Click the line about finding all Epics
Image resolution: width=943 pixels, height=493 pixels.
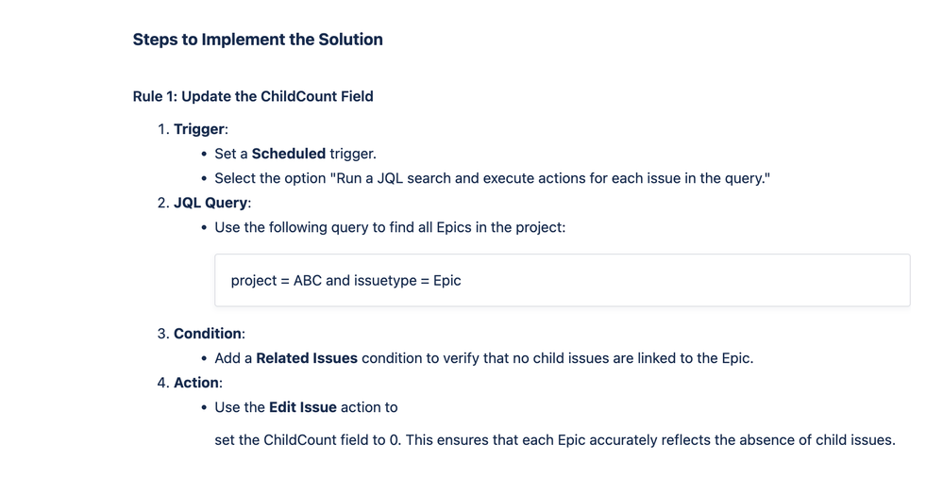390,227
